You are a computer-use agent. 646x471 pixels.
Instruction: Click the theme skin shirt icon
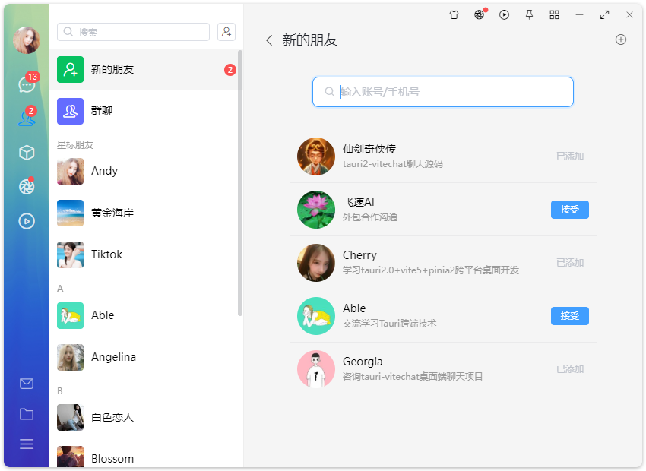(454, 14)
